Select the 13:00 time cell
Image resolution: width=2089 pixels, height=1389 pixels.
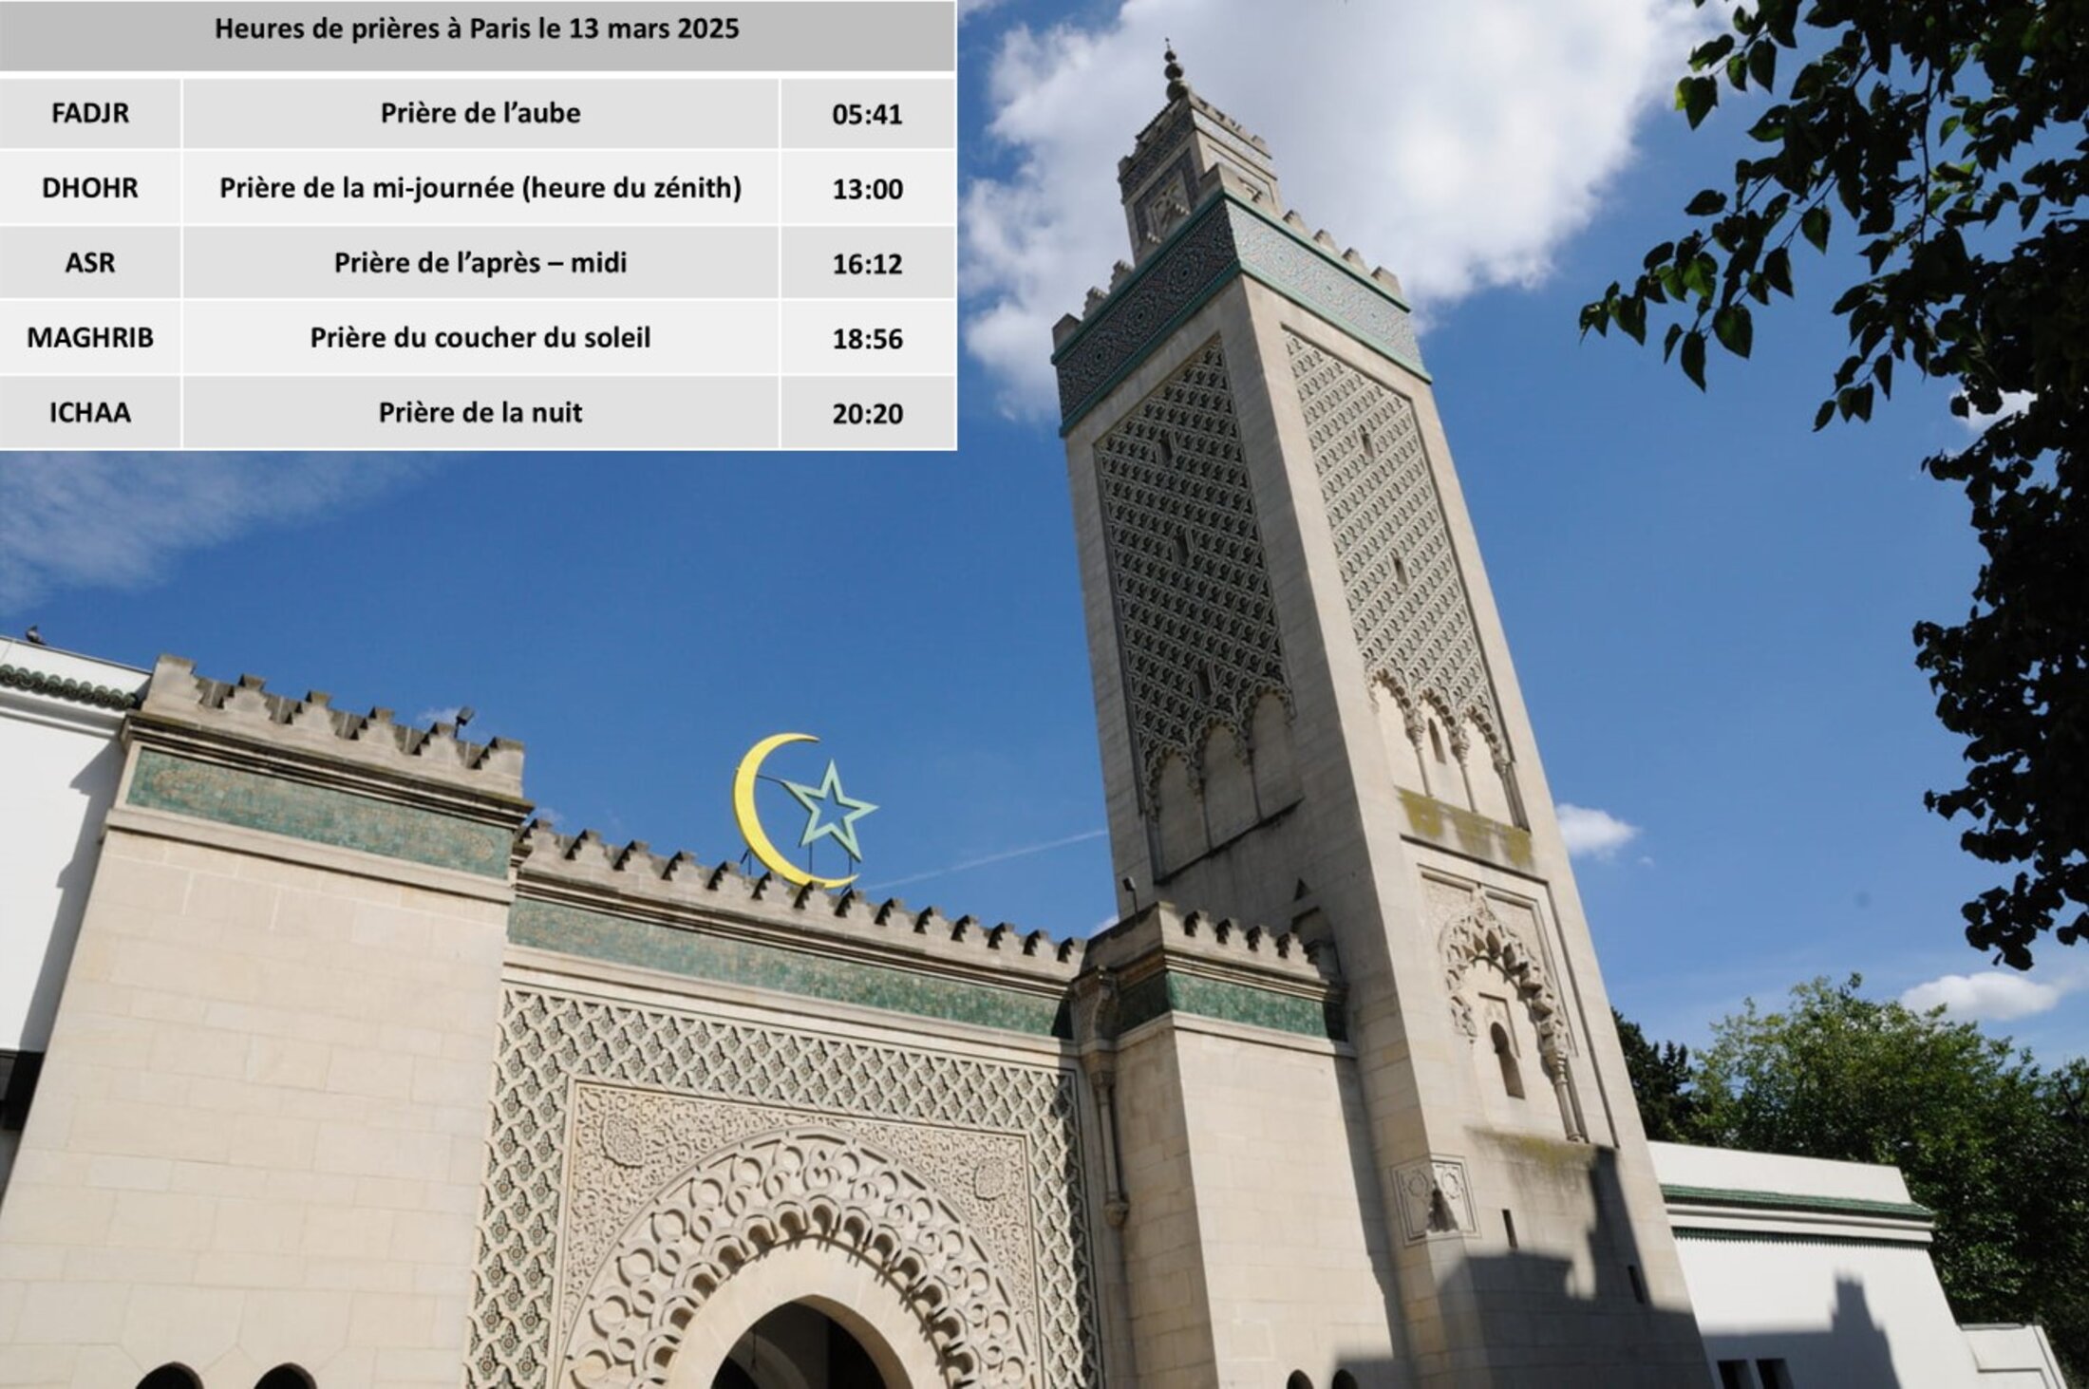(868, 188)
